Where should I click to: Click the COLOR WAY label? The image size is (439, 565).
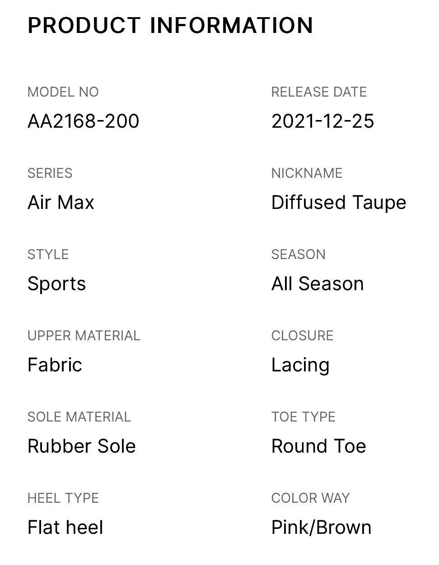coord(311,498)
